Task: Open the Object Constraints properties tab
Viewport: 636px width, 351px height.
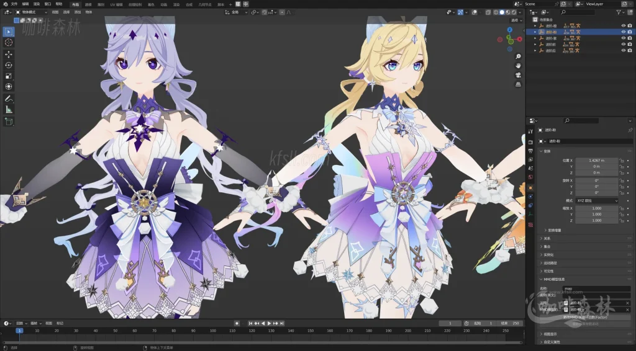Action: [x=530, y=205]
